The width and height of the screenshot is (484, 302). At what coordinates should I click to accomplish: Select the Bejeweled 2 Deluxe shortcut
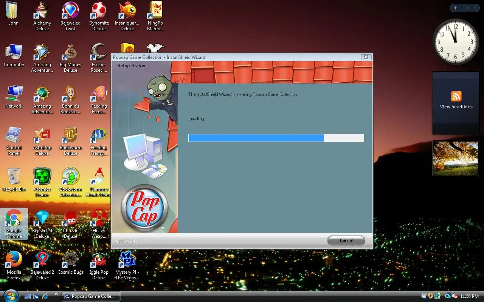tap(42, 265)
